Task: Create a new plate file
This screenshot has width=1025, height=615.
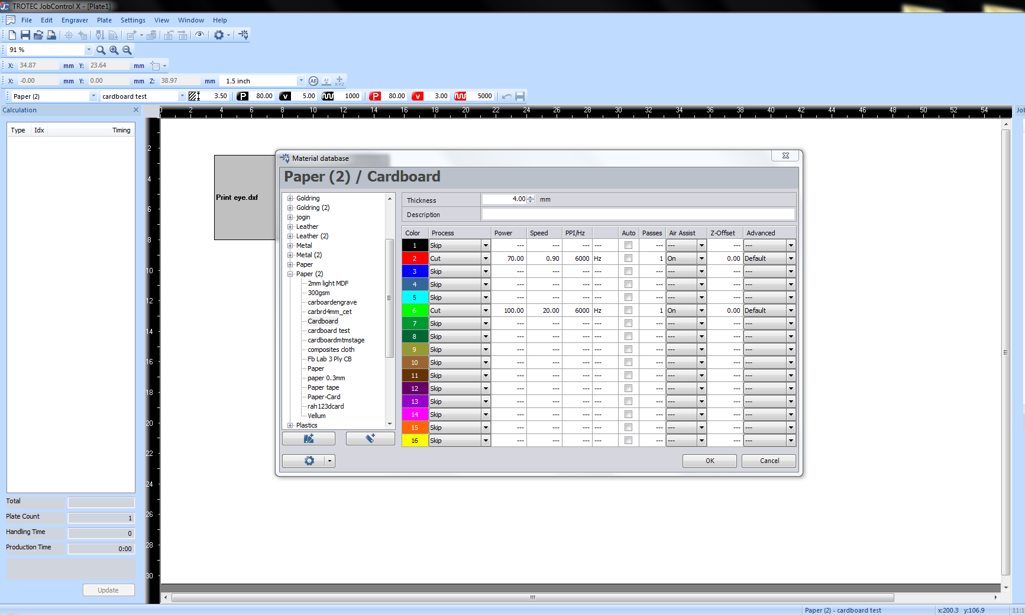Action: (12, 35)
